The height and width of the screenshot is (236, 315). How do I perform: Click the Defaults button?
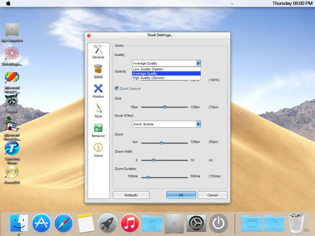(x=131, y=195)
